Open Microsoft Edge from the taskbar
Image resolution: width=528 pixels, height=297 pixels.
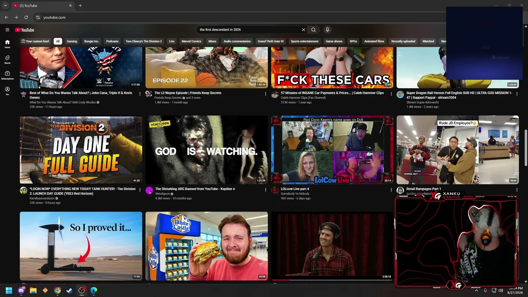click(94, 290)
